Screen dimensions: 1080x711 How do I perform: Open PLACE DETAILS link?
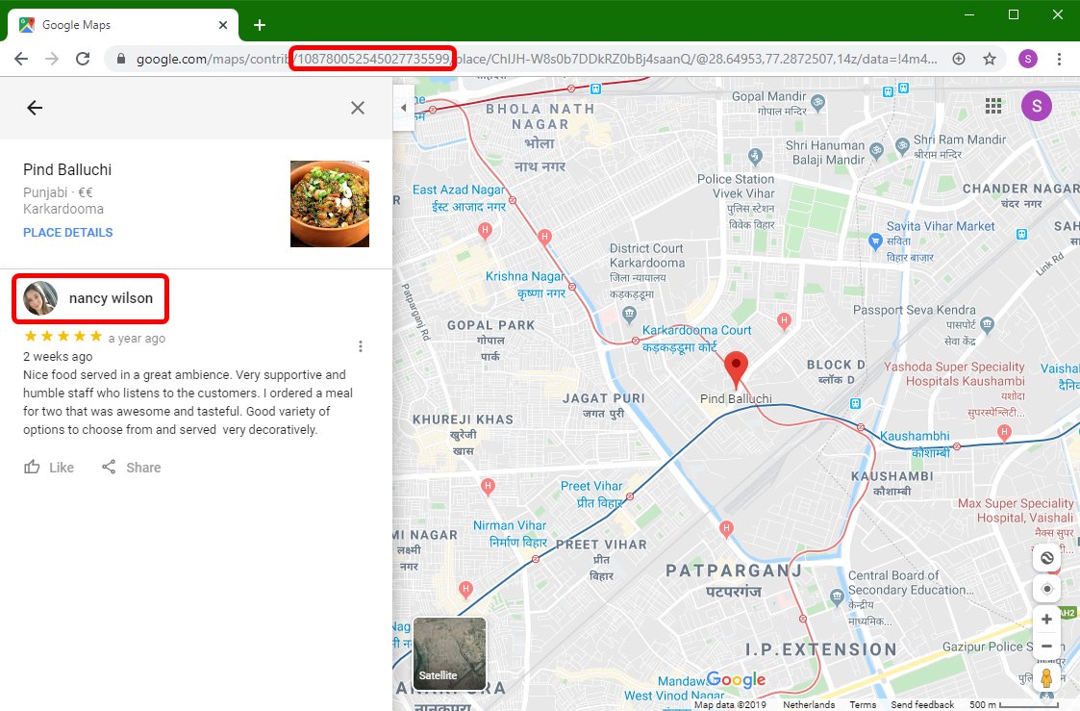click(x=67, y=232)
